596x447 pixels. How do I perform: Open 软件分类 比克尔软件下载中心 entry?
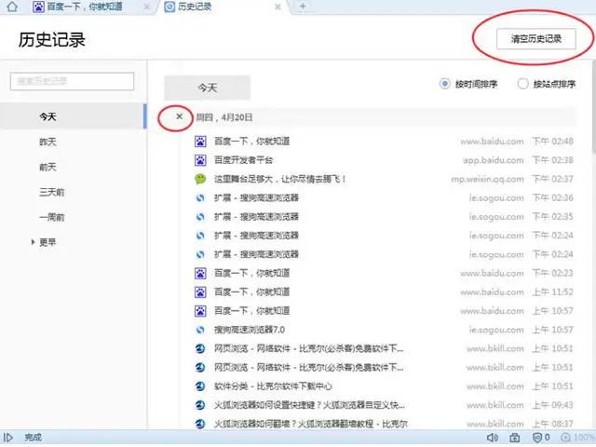click(273, 386)
